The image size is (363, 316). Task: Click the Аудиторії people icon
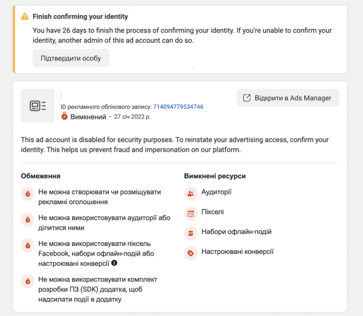191,194
